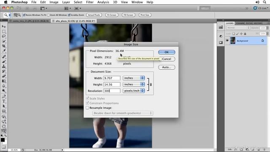Open the Bicubic resample method dropdown

123,113
